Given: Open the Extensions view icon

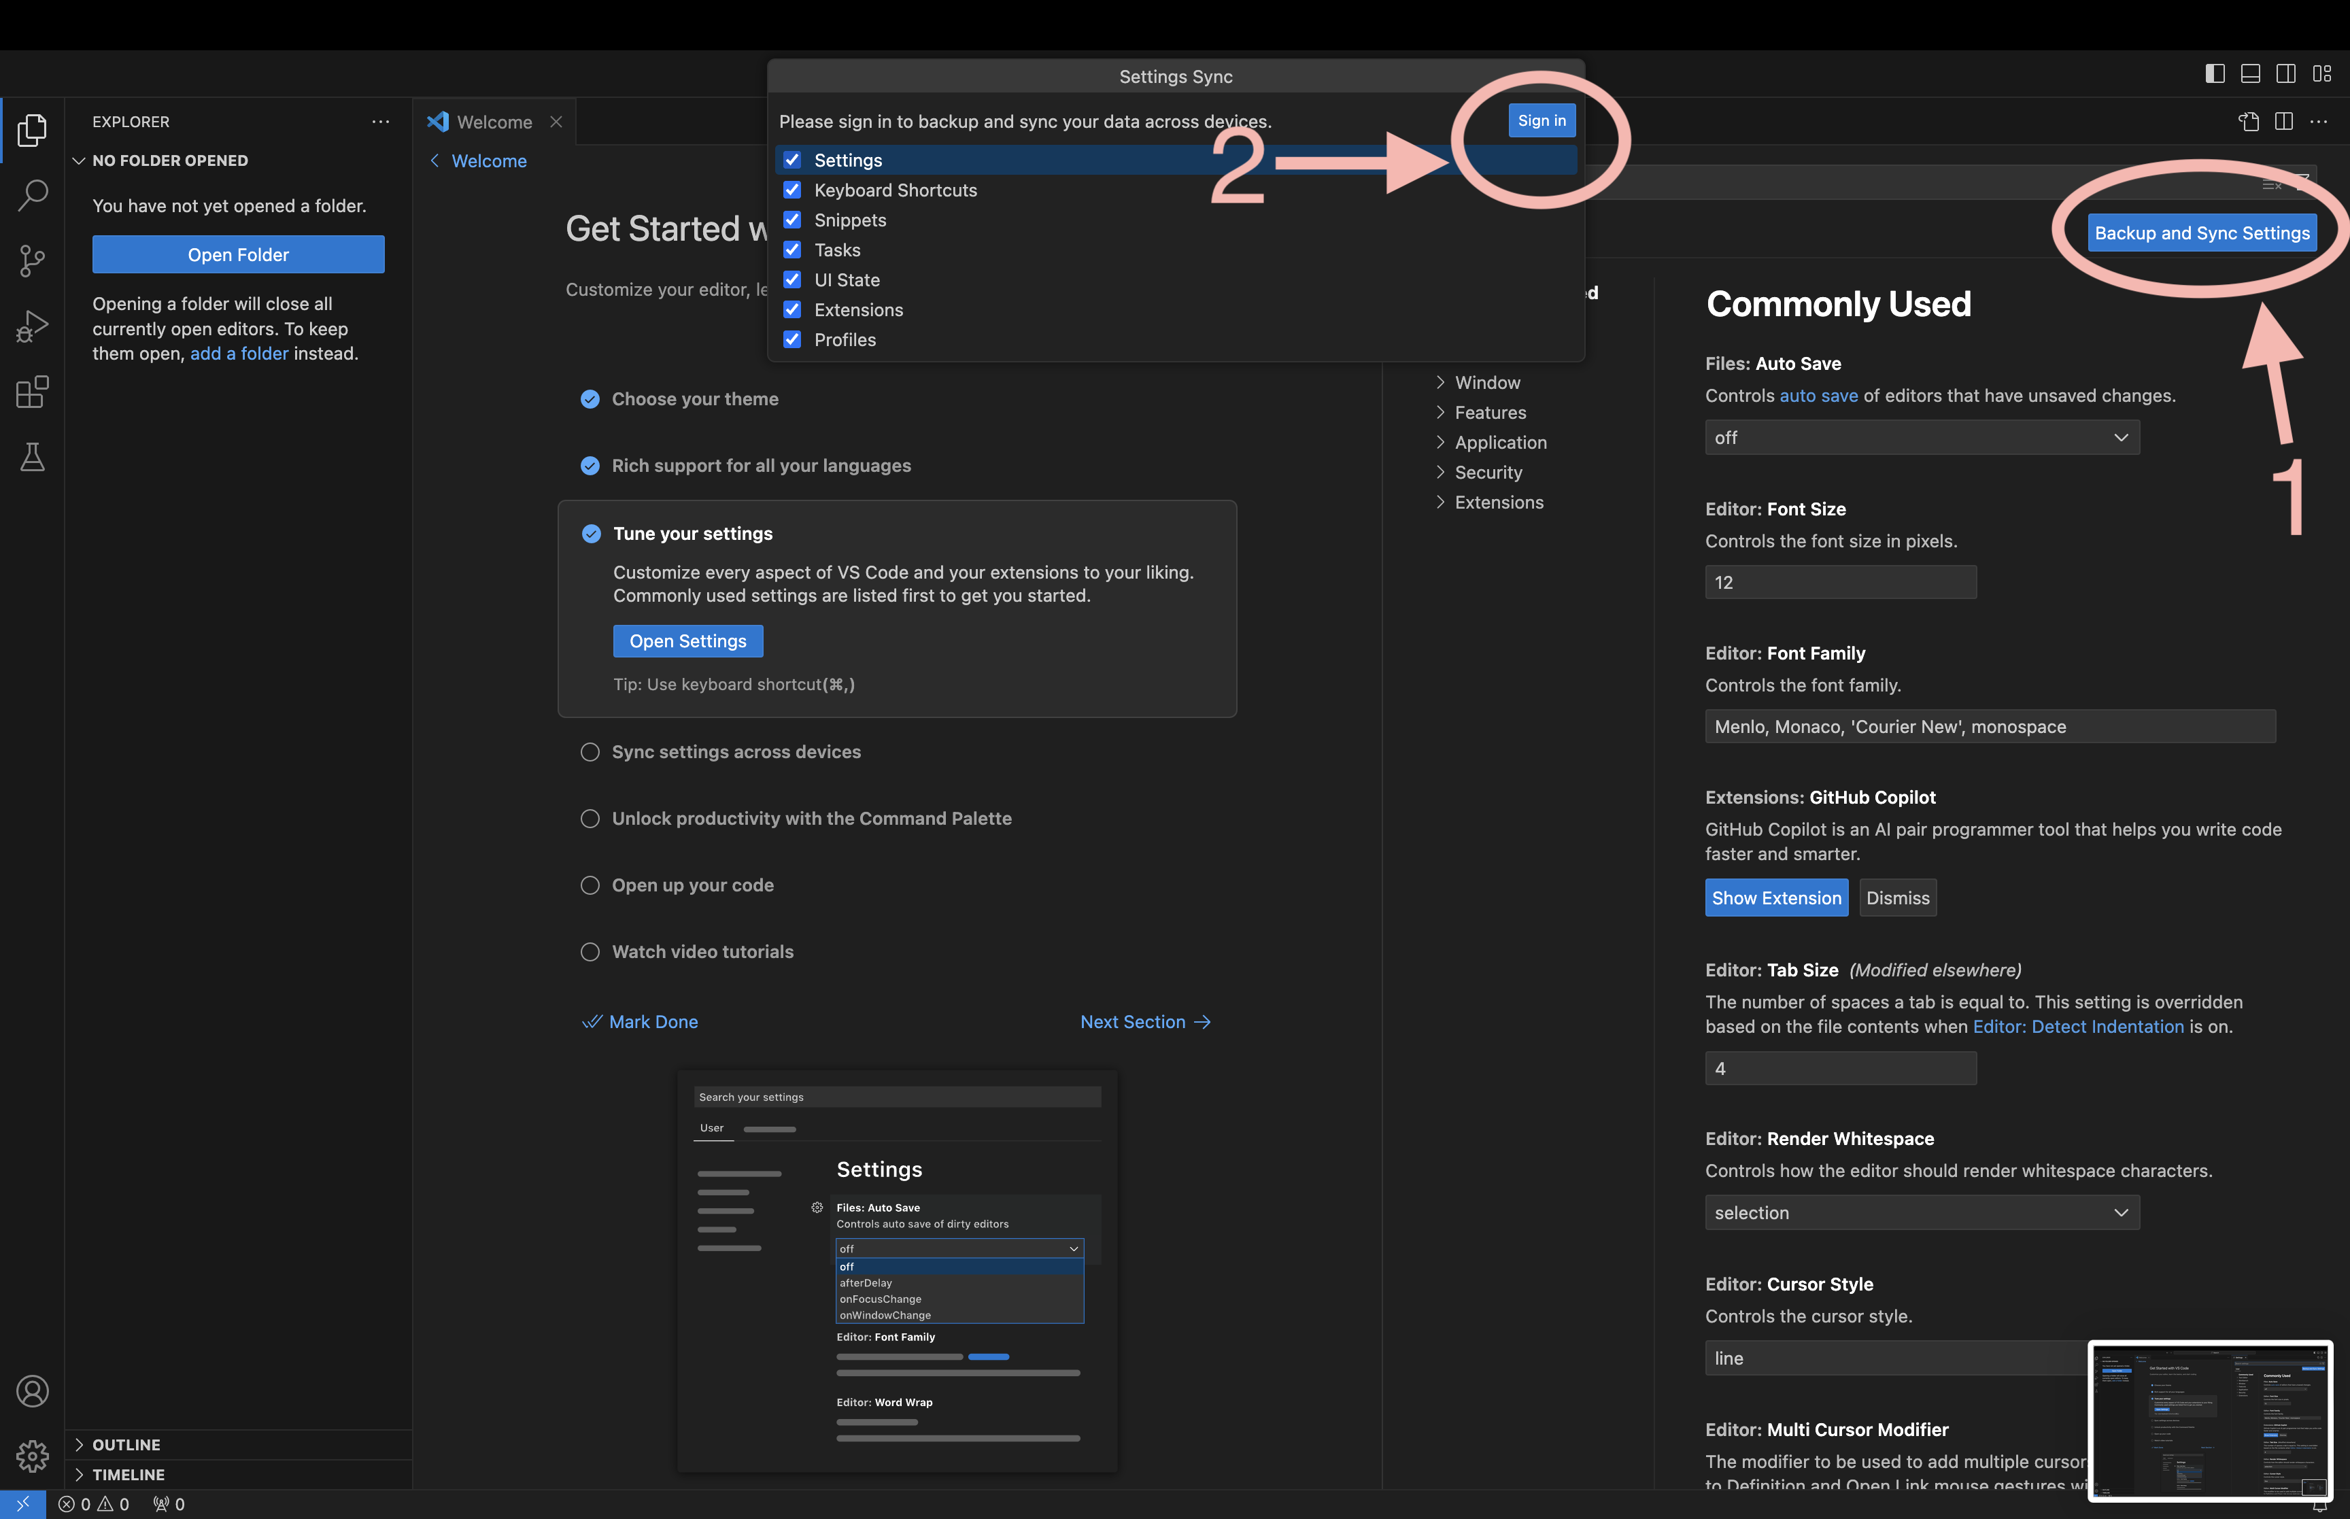Looking at the screenshot, I should [33, 392].
